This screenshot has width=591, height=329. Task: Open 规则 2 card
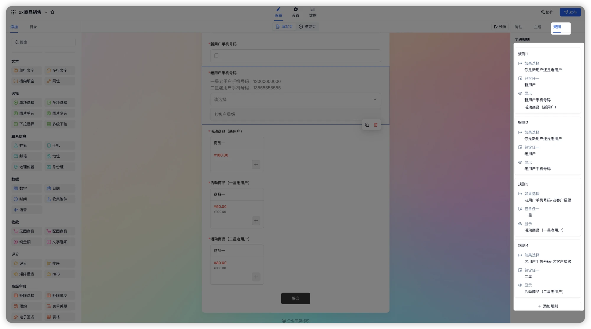pyautogui.click(x=548, y=146)
